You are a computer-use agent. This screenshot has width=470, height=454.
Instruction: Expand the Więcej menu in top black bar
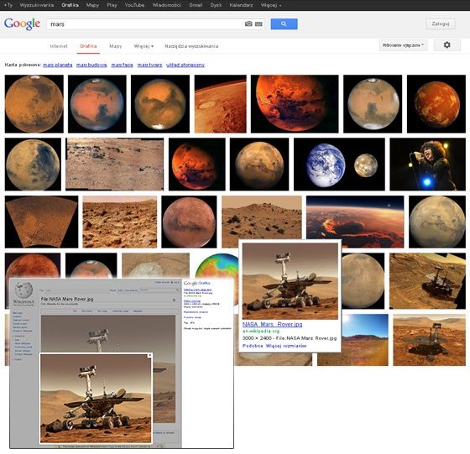click(x=270, y=5)
